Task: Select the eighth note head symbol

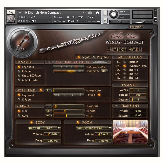Action: (x=80, y=95)
